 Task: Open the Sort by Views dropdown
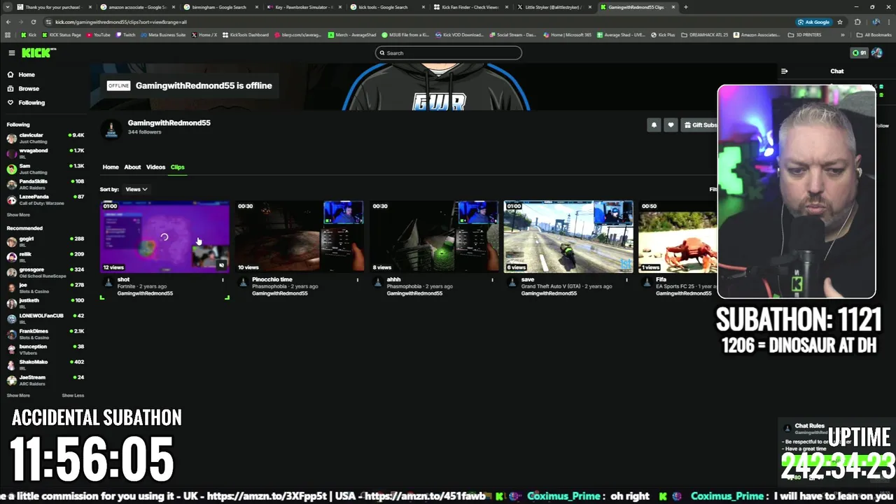point(136,189)
